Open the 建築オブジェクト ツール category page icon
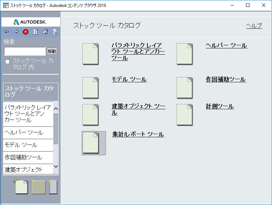Viewport: 272px width, 205px height. pyautogui.click(x=90, y=115)
